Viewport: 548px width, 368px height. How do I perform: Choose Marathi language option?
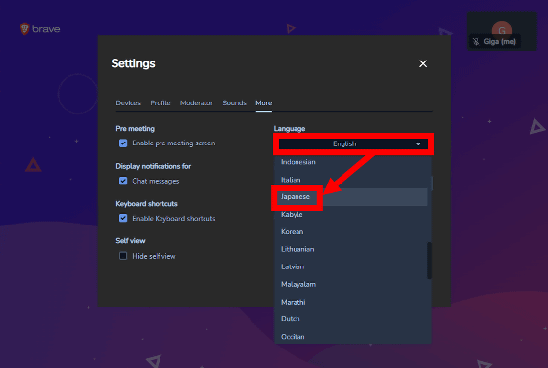(350, 302)
